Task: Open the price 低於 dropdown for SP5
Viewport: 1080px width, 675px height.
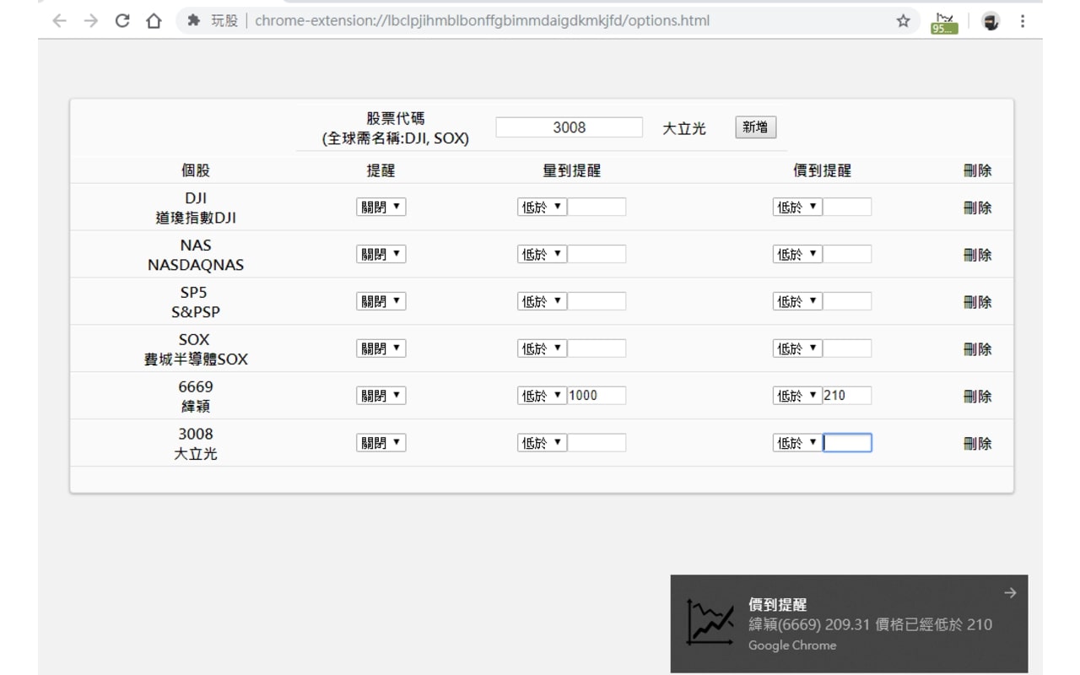Action: click(797, 302)
